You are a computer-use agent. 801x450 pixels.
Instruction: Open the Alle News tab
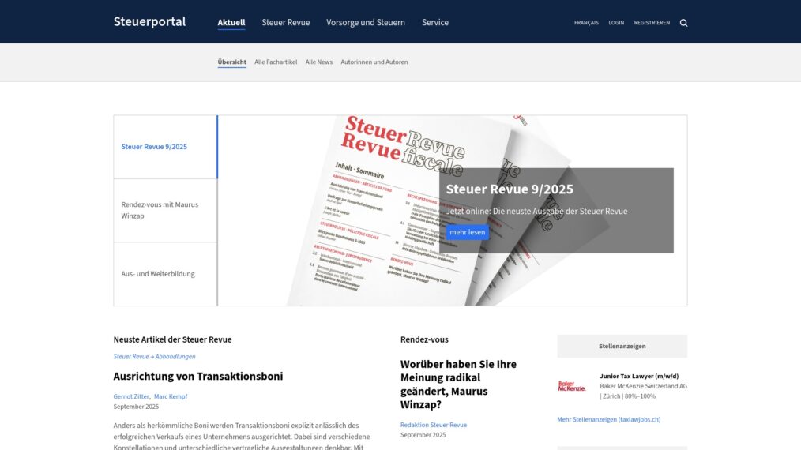319,62
